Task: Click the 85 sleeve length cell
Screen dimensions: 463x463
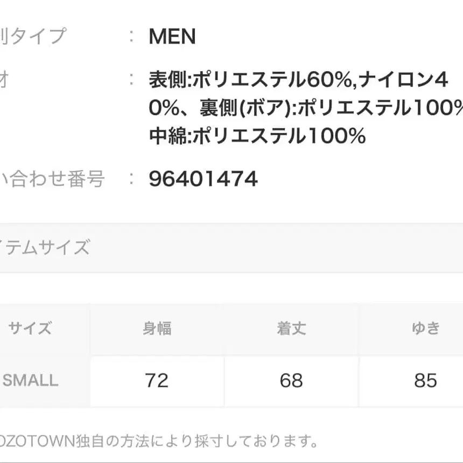Action: [425, 381]
